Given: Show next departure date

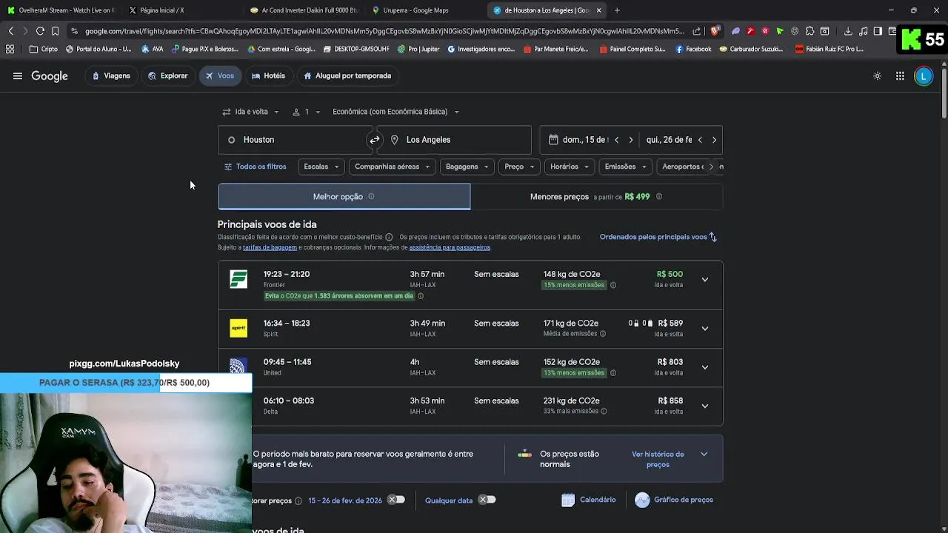Looking at the screenshot, I should (630, 140).
